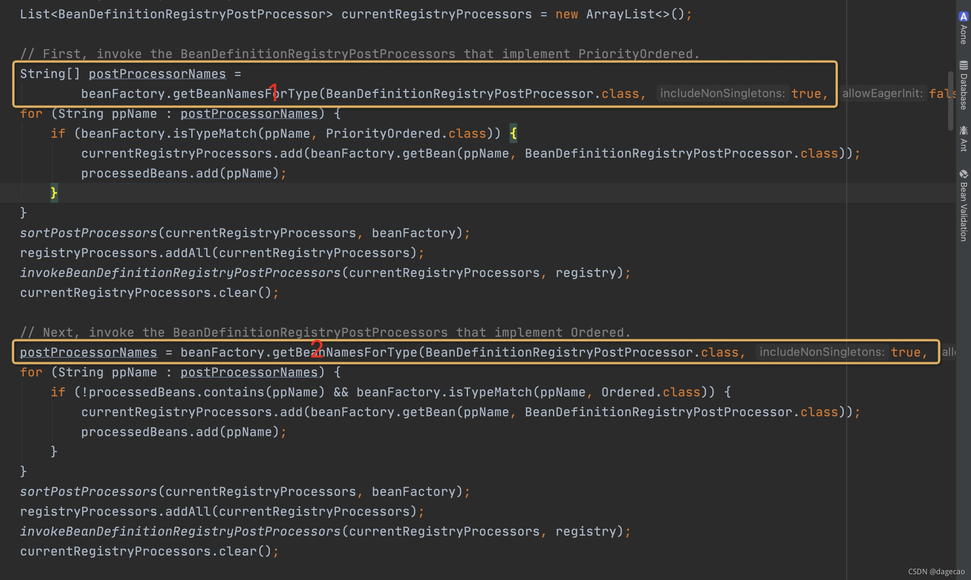Click the highlighted yellow closing brace
This screenshot has width=971, height=580.
[54, 193]
